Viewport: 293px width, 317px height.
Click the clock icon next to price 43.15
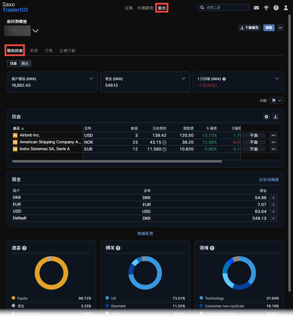(164, 142)
